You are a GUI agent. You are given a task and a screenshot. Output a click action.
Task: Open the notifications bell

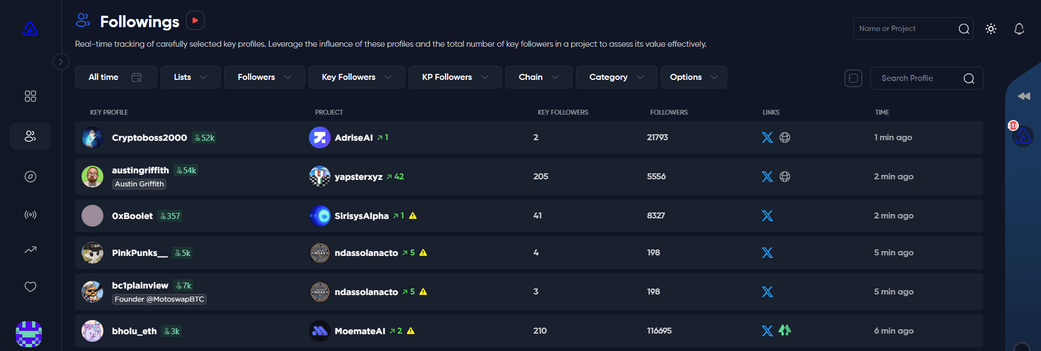1019,29
